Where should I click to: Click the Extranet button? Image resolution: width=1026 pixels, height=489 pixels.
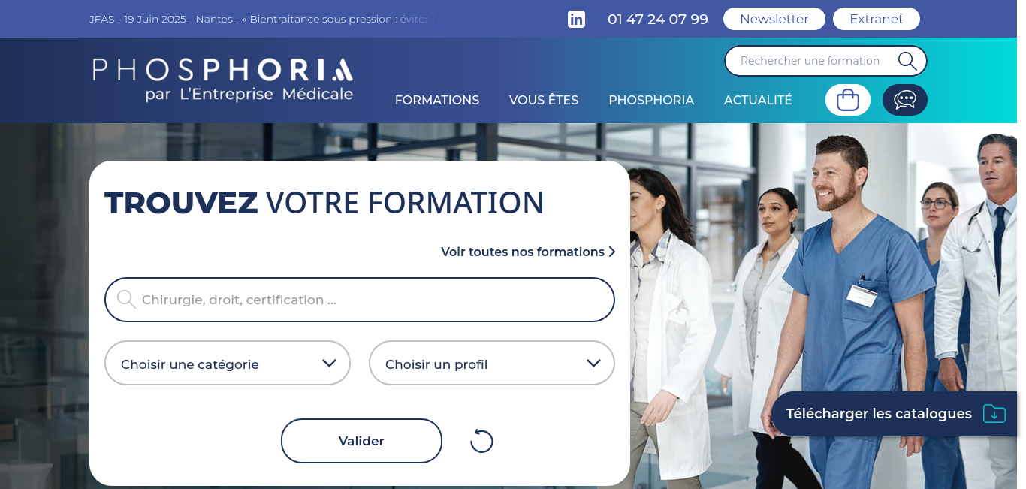pos(877,19)
